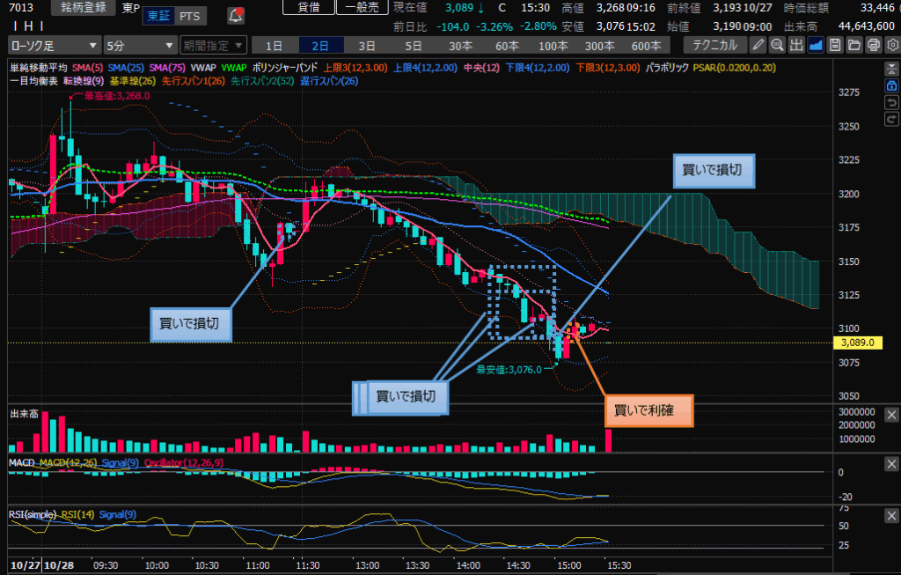This screenshot has height=575, width=901.
Task: Select the 60本 bar count tab
Action: click(x=507, y=46)
